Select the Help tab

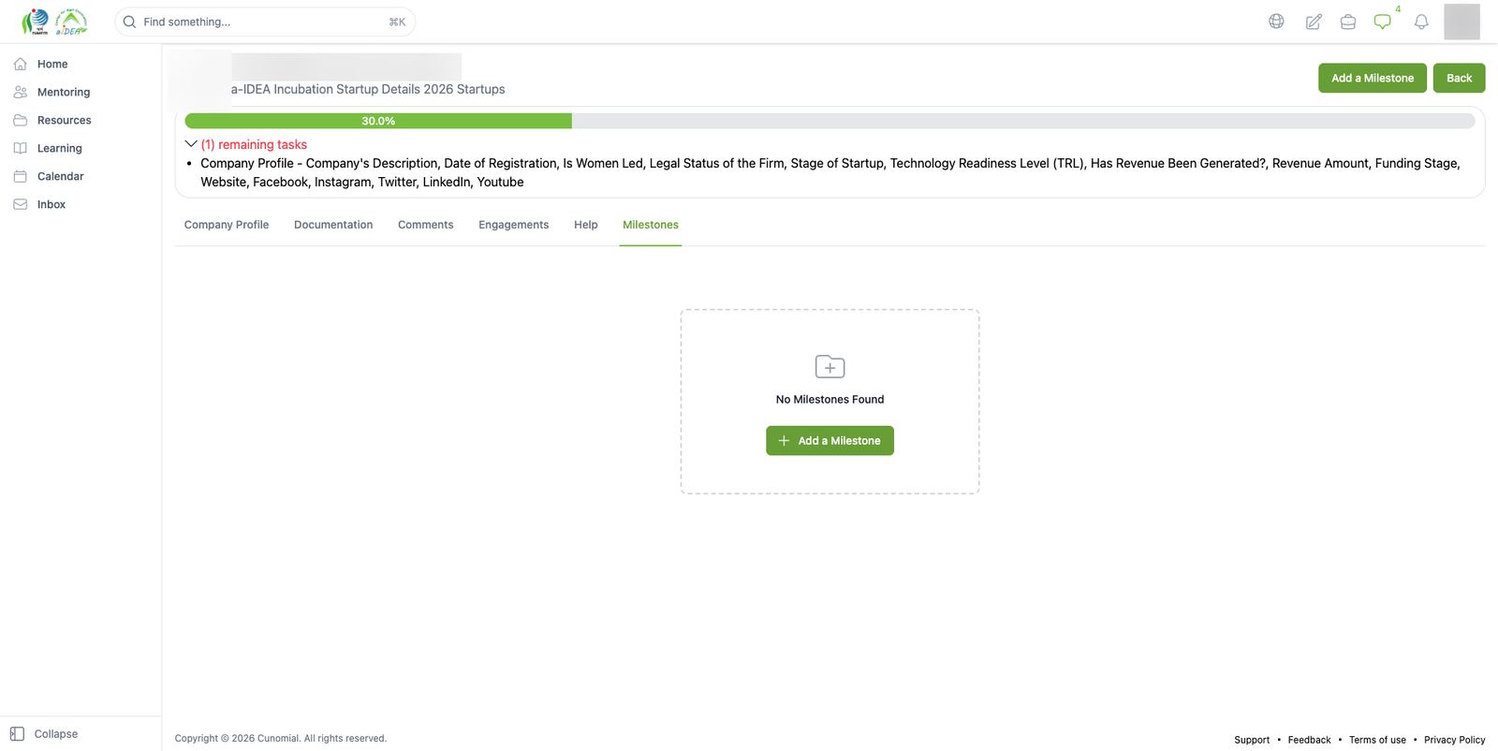pyautogui.click(x=586, y=225)
